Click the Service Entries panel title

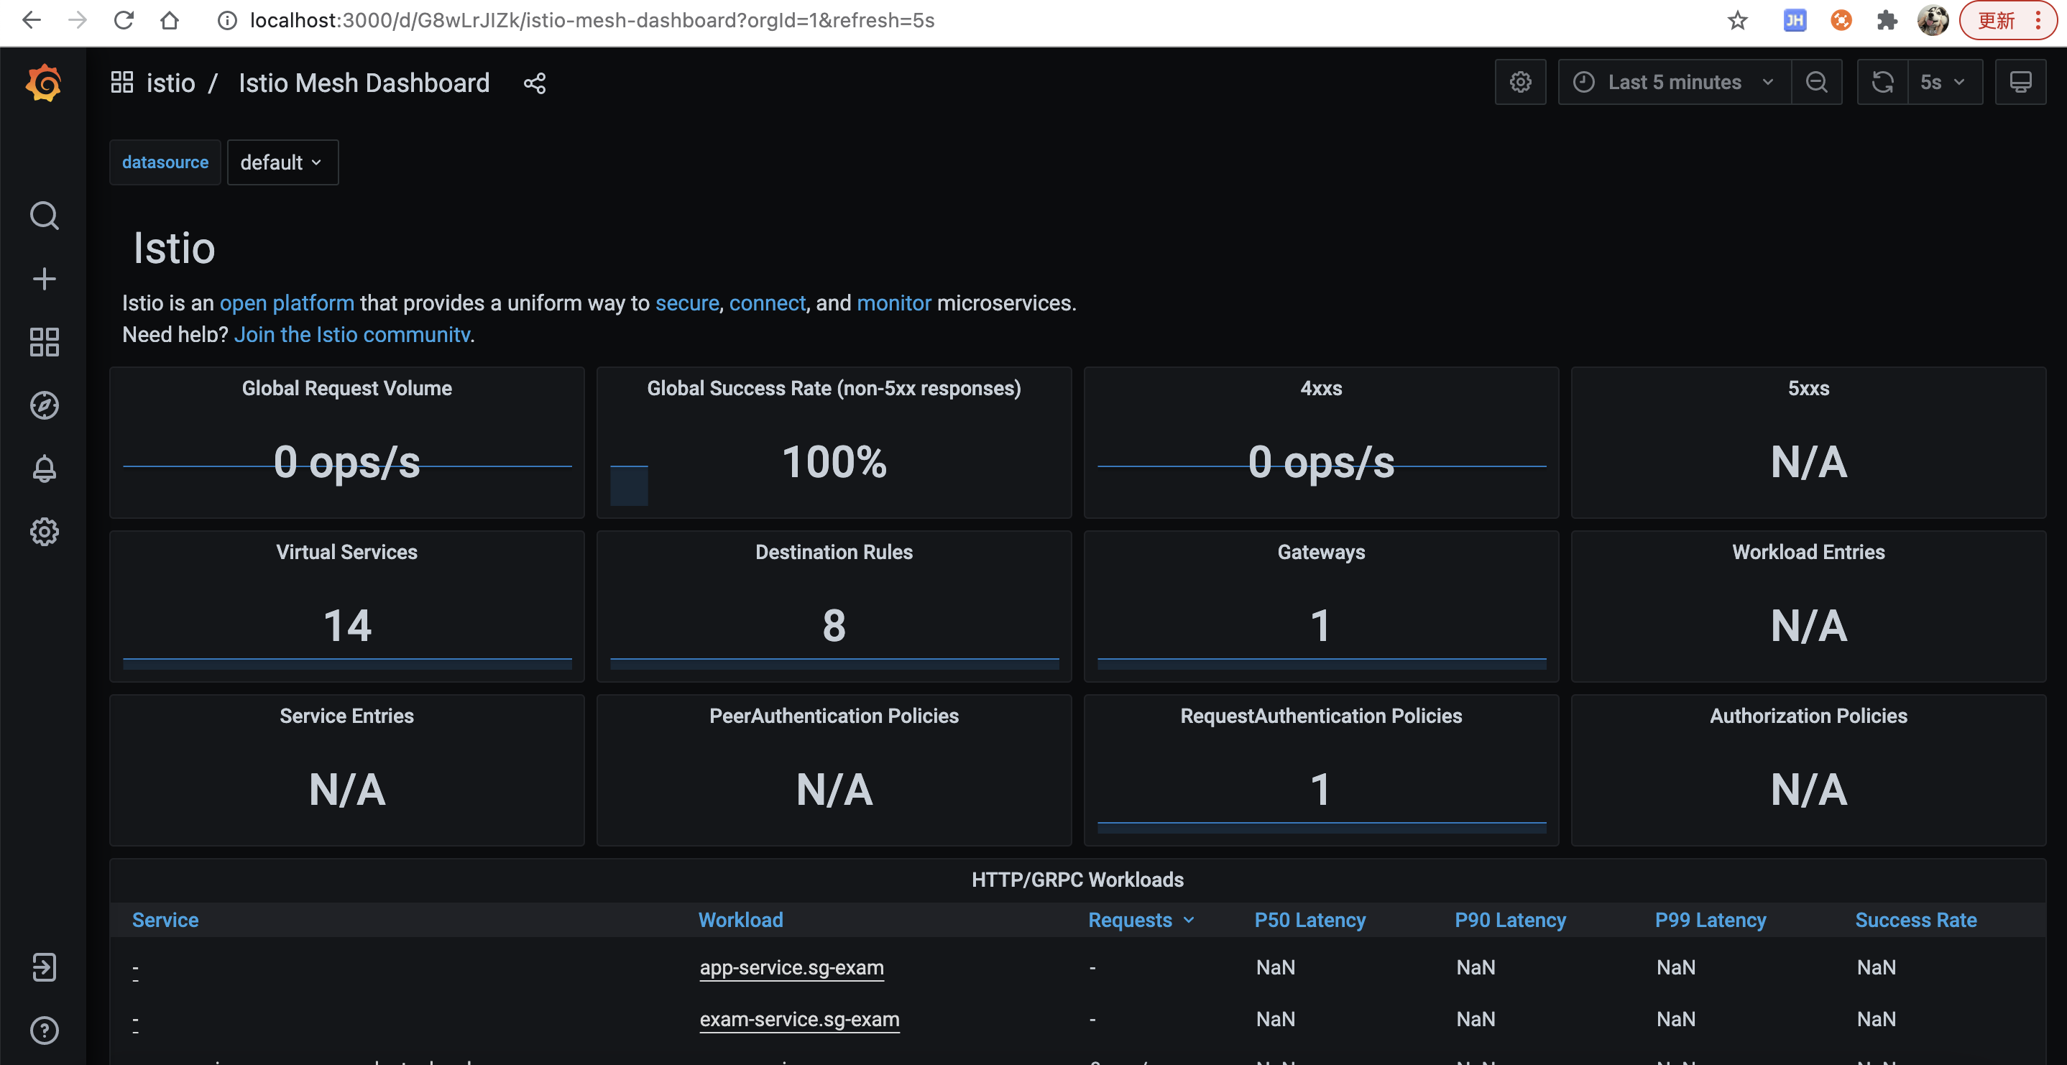(346, 715)
